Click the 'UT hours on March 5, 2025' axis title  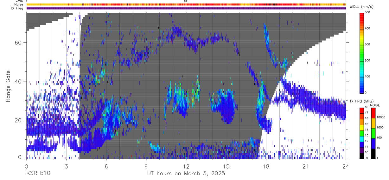[186, 174]
